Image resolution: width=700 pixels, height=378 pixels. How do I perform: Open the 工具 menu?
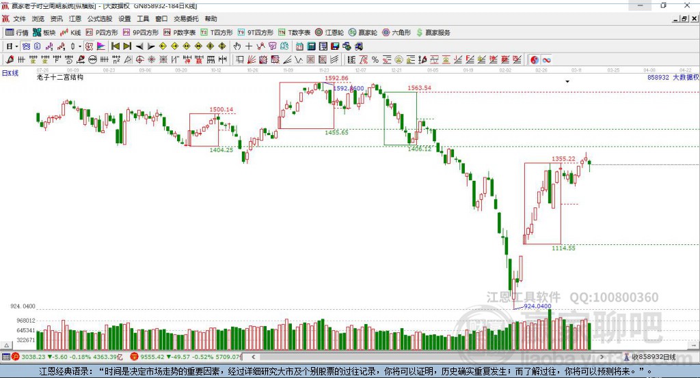click(x=143, y=18)
